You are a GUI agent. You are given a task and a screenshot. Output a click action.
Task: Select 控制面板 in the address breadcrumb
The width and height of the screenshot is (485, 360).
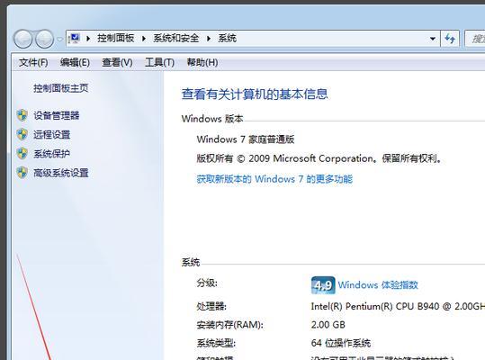tap(116, 39)
